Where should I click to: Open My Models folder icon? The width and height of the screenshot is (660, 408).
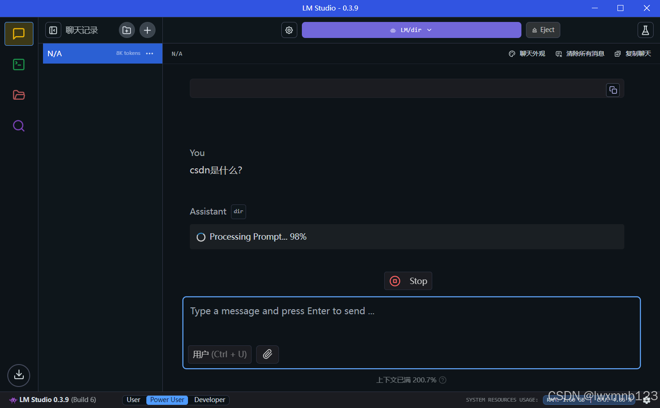point(19,95)
